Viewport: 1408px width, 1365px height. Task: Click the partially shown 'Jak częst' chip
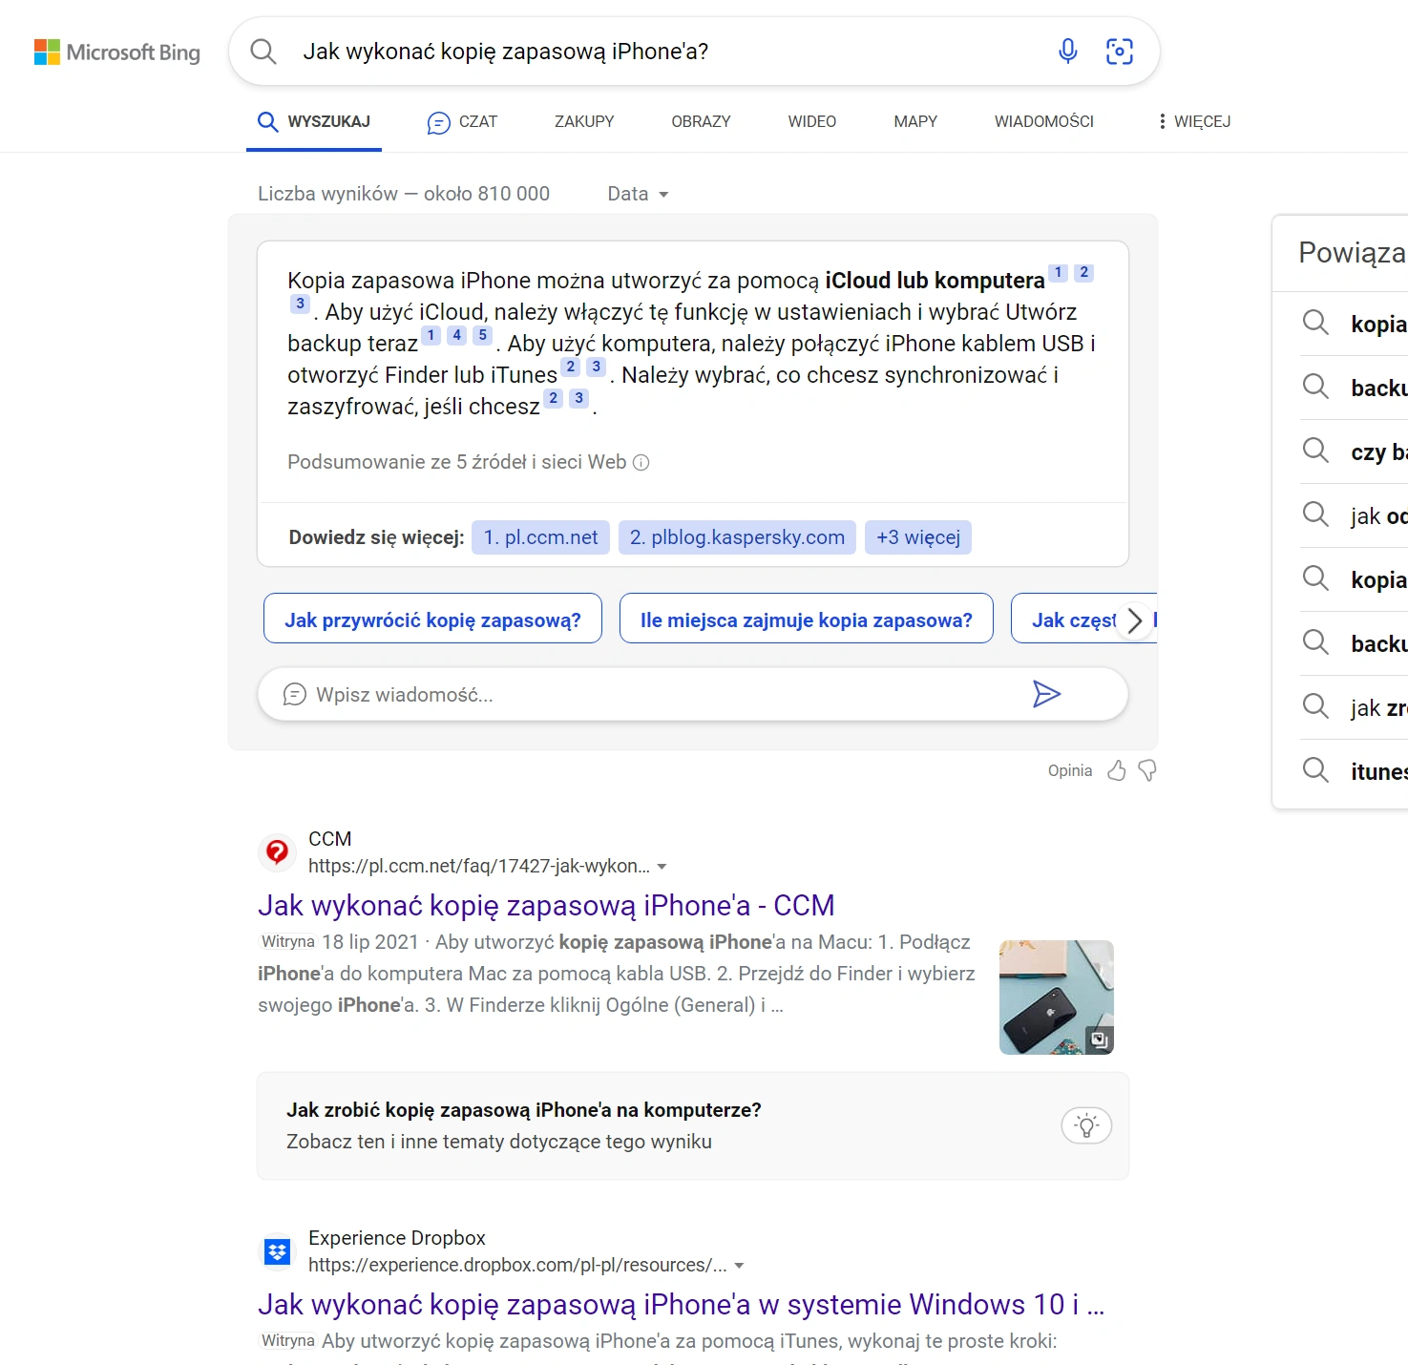coord(1074,619)
